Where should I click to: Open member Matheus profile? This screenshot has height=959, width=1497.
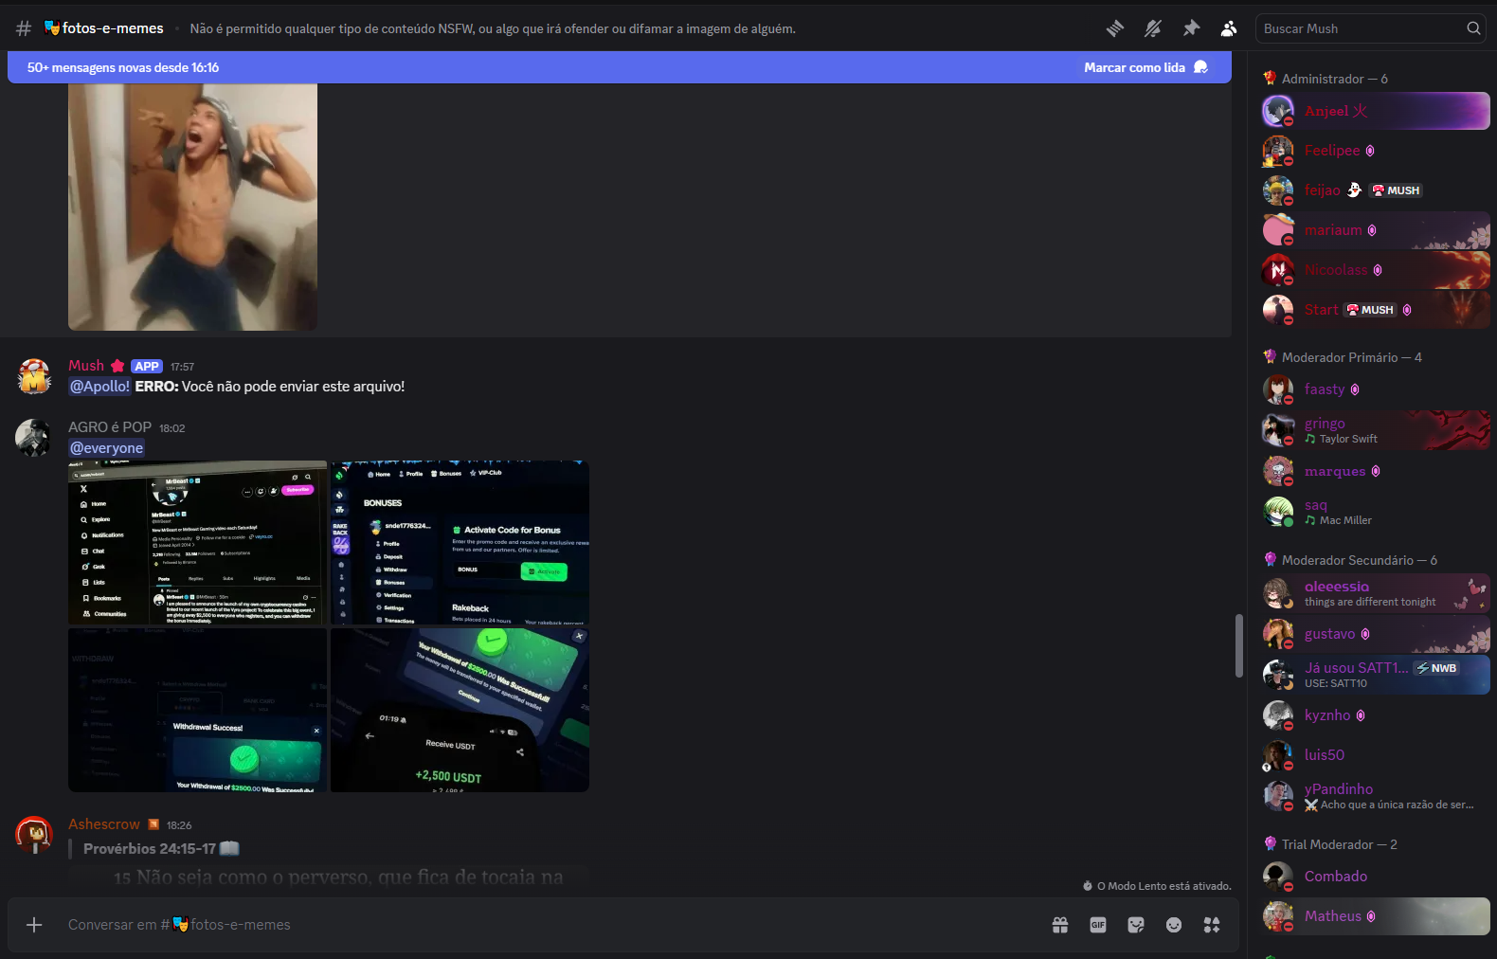[1376, 916]
